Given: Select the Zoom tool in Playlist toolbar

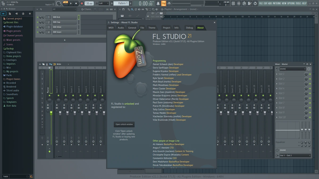Looking at the screenshot, I should 153,9.
